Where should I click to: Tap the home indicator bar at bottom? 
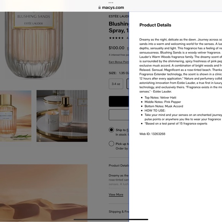[x=111, y=219]
